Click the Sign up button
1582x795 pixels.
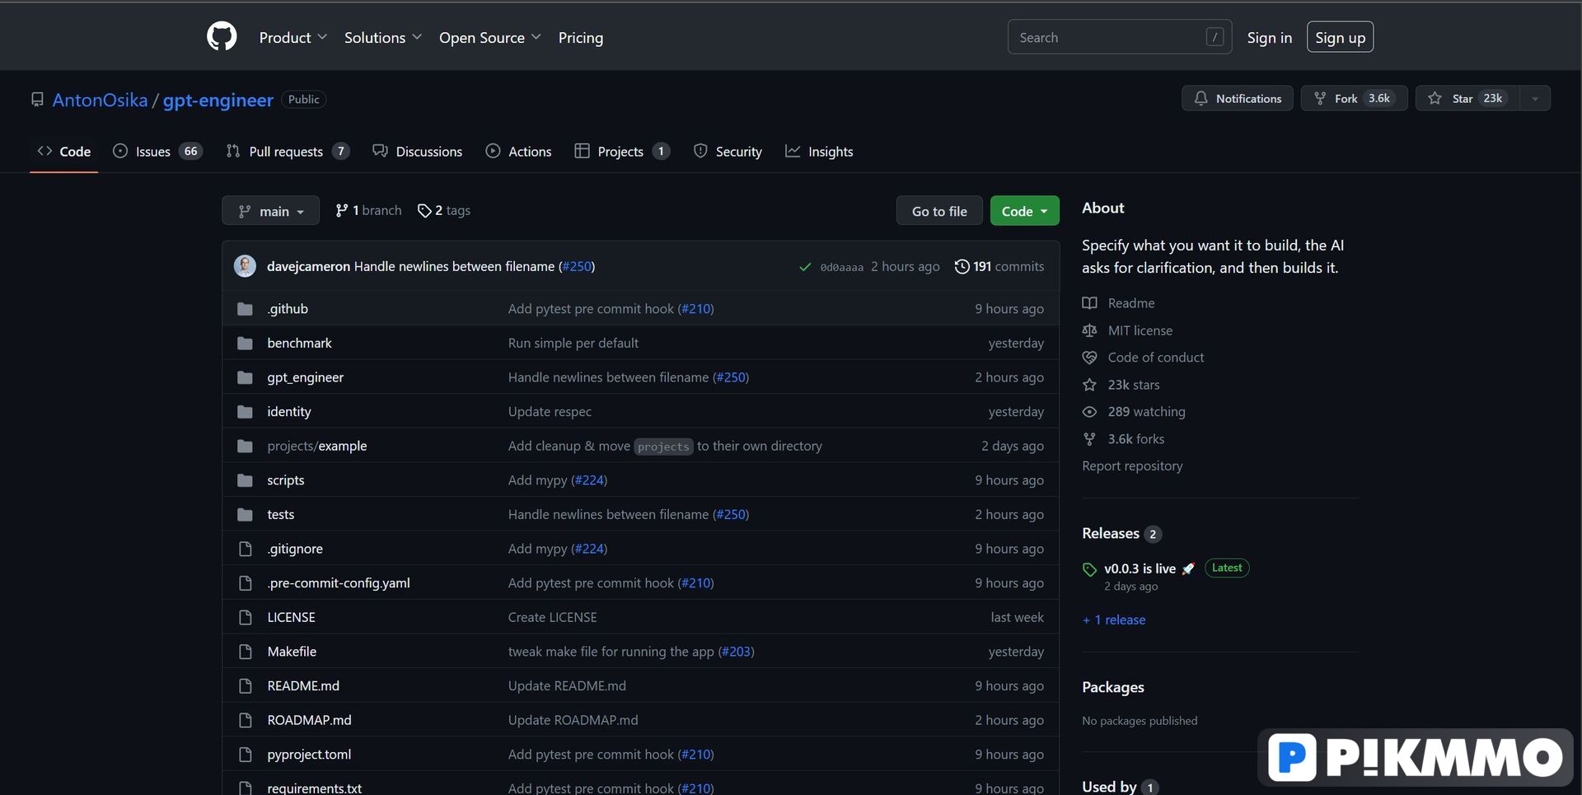(1340, 37)
